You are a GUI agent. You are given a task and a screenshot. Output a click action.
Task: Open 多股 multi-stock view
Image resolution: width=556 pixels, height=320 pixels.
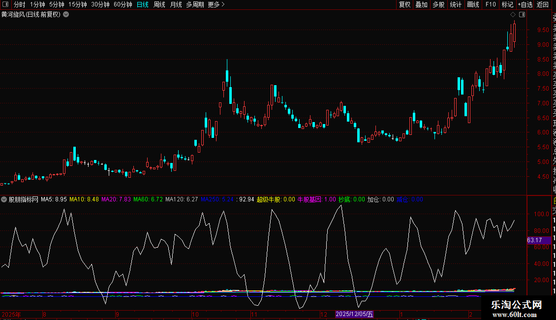click(x=438, y=4)
